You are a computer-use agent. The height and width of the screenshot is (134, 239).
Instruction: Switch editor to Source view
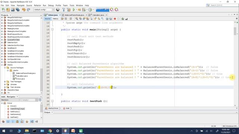pyautogui.click(x=47, y=19)
